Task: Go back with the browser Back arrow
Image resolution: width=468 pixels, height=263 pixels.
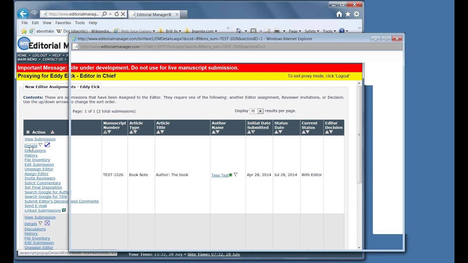Action: click(23, 14)
